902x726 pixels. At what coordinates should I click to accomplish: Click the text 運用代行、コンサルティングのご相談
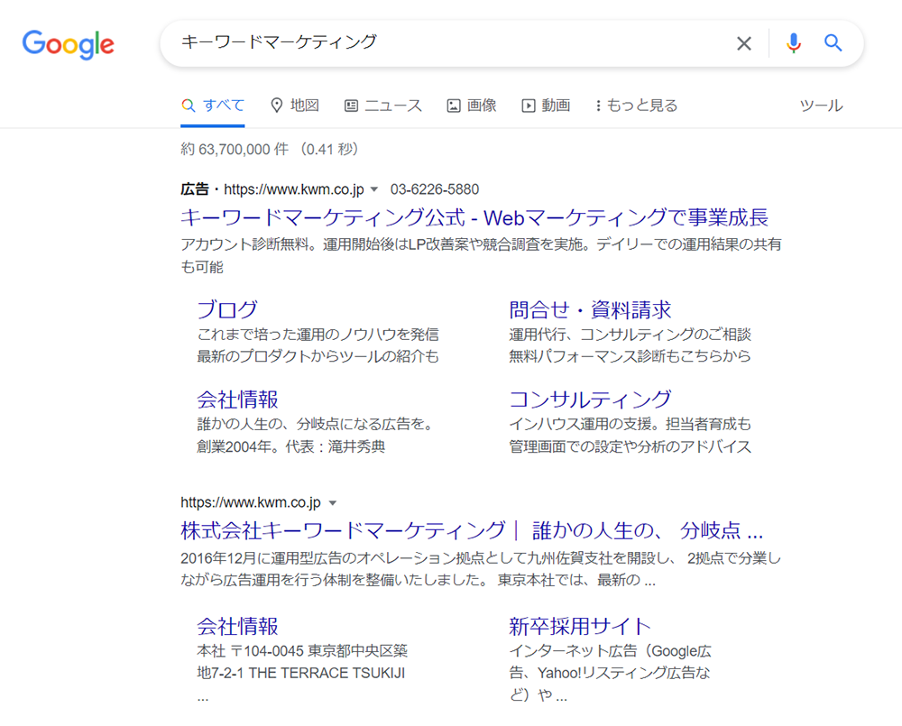pyautogui.click(x=630, y=335)
